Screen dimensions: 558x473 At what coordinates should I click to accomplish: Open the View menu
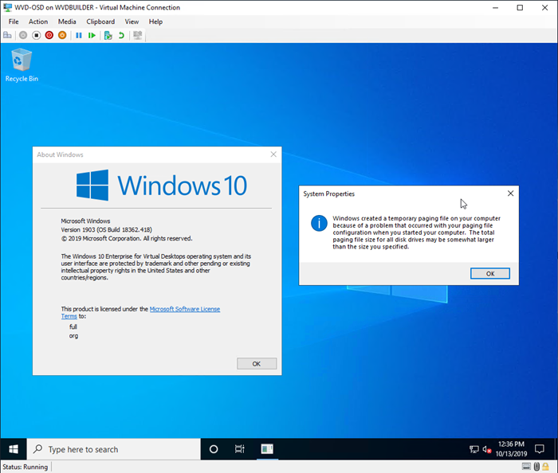(x=132, y=21)
